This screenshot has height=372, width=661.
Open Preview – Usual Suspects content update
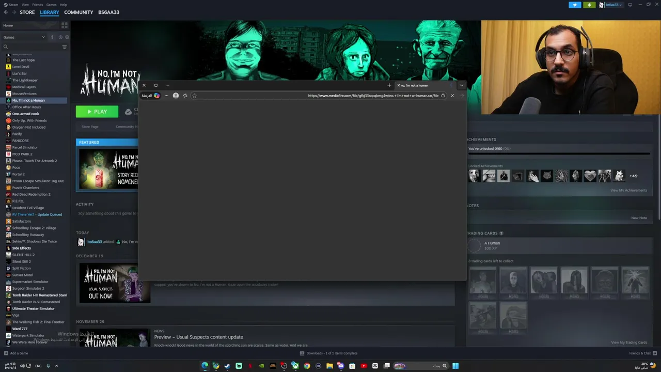198,337
